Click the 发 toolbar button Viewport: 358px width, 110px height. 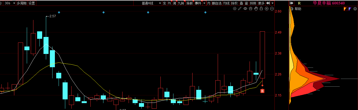164,3
